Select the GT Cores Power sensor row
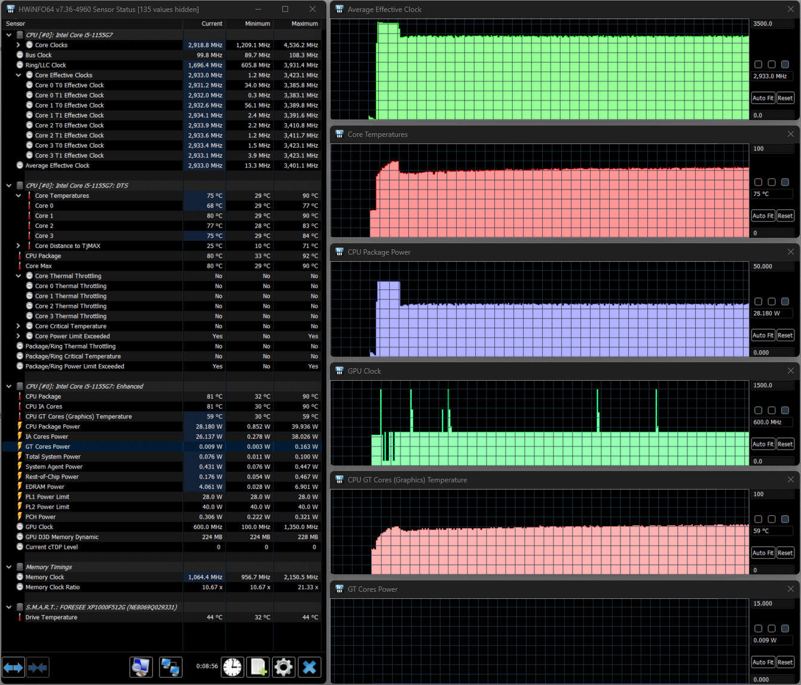801x685 pixels. click(x=161, y=447)
